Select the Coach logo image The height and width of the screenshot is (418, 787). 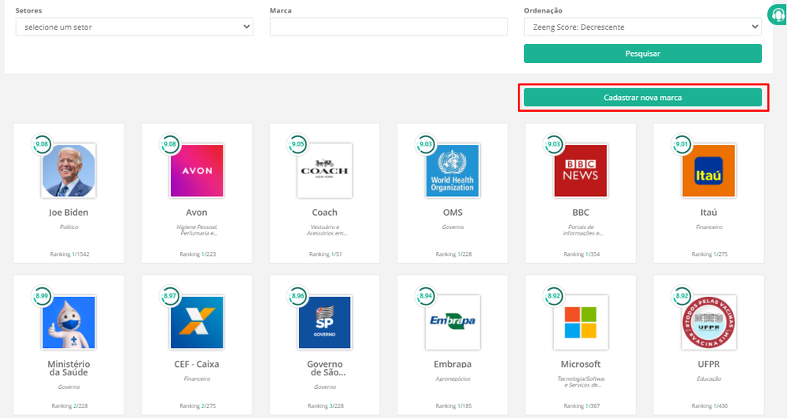324,171
